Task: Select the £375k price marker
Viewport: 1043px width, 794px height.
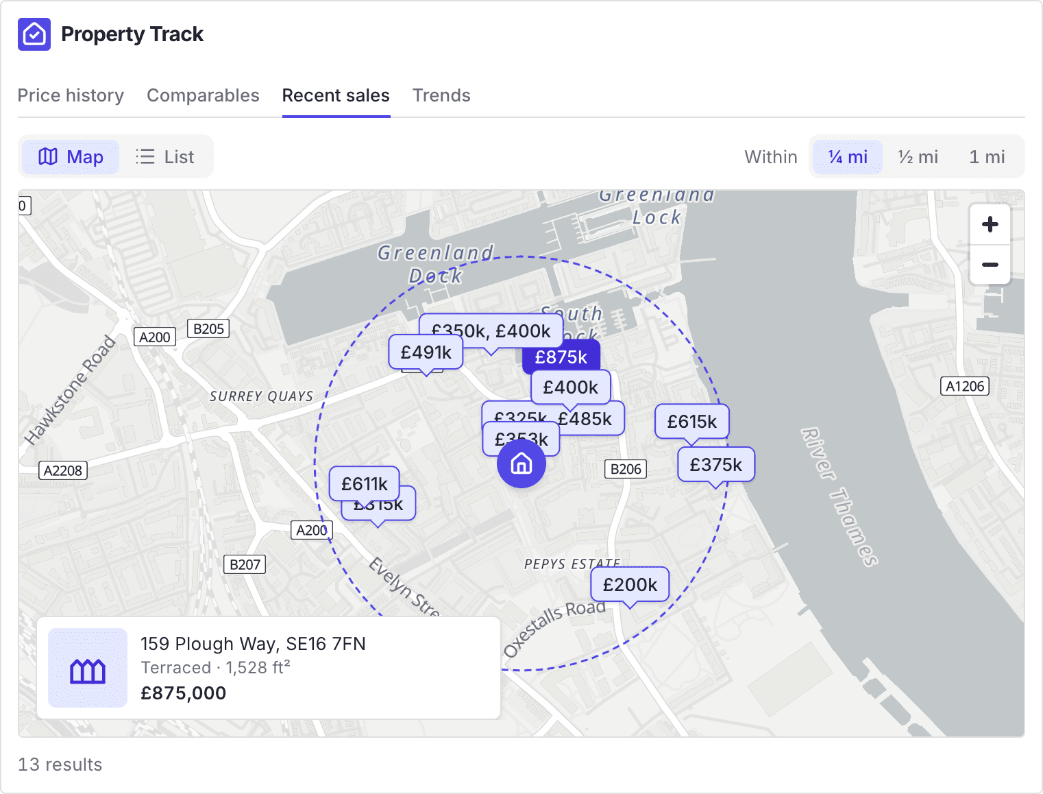Action: [716, 465]
